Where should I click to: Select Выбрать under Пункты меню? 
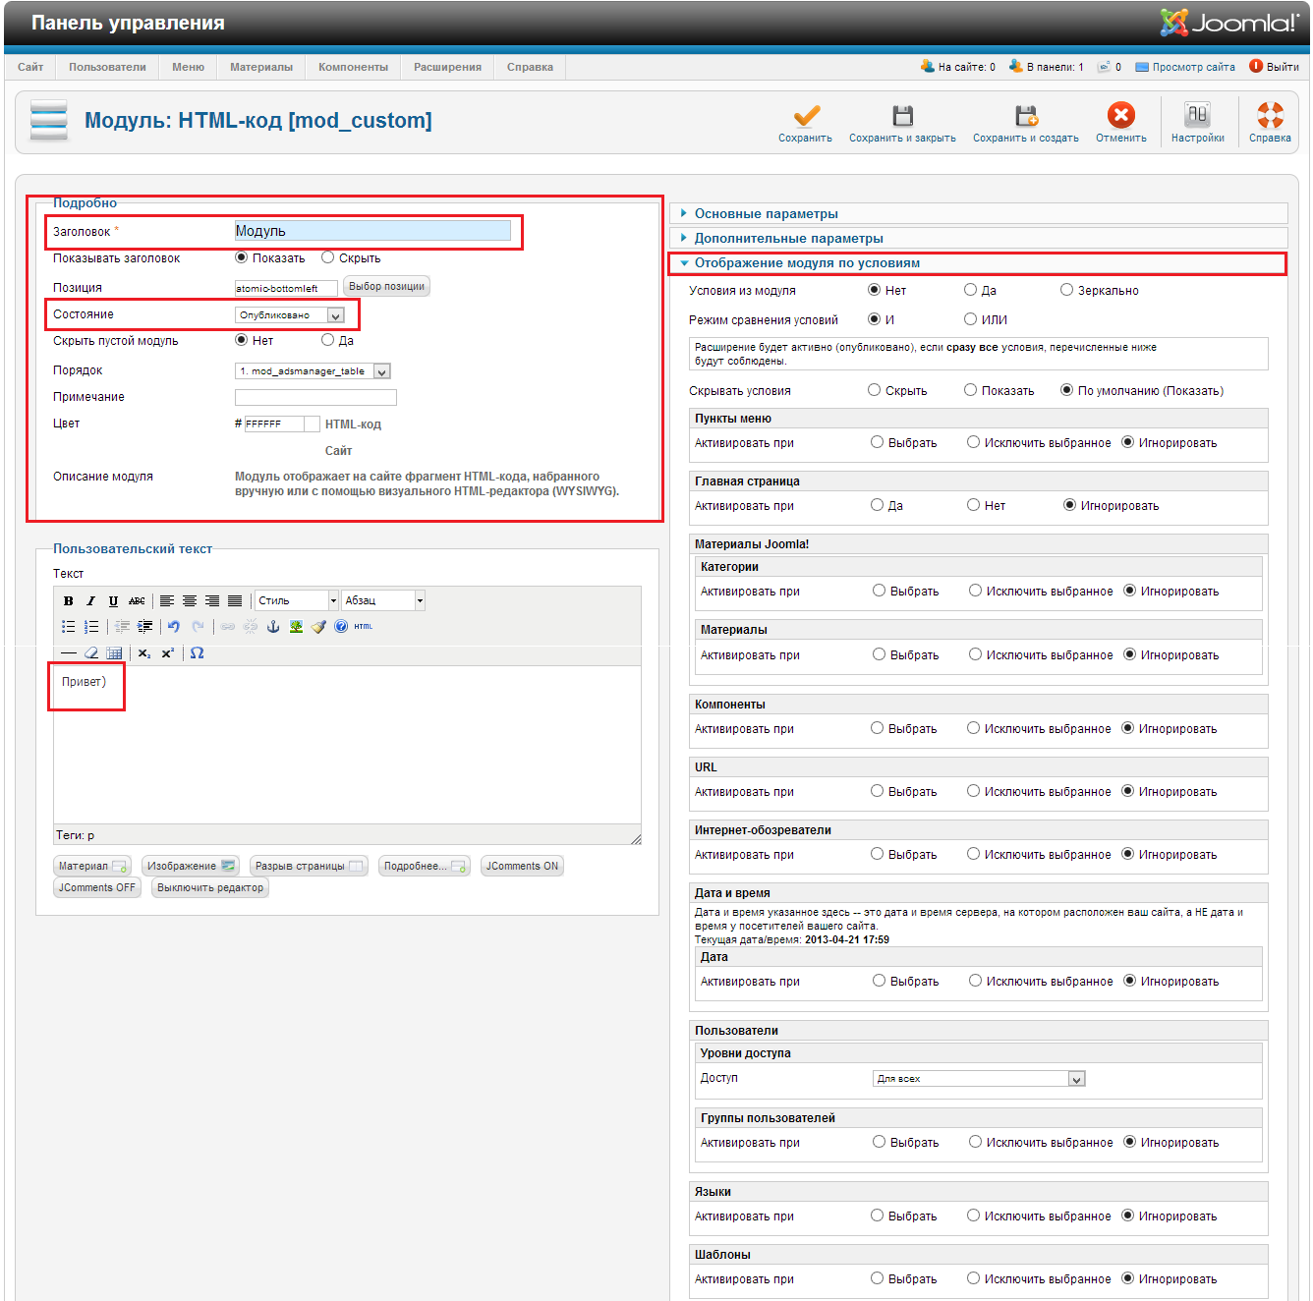(x=878, y=442)
